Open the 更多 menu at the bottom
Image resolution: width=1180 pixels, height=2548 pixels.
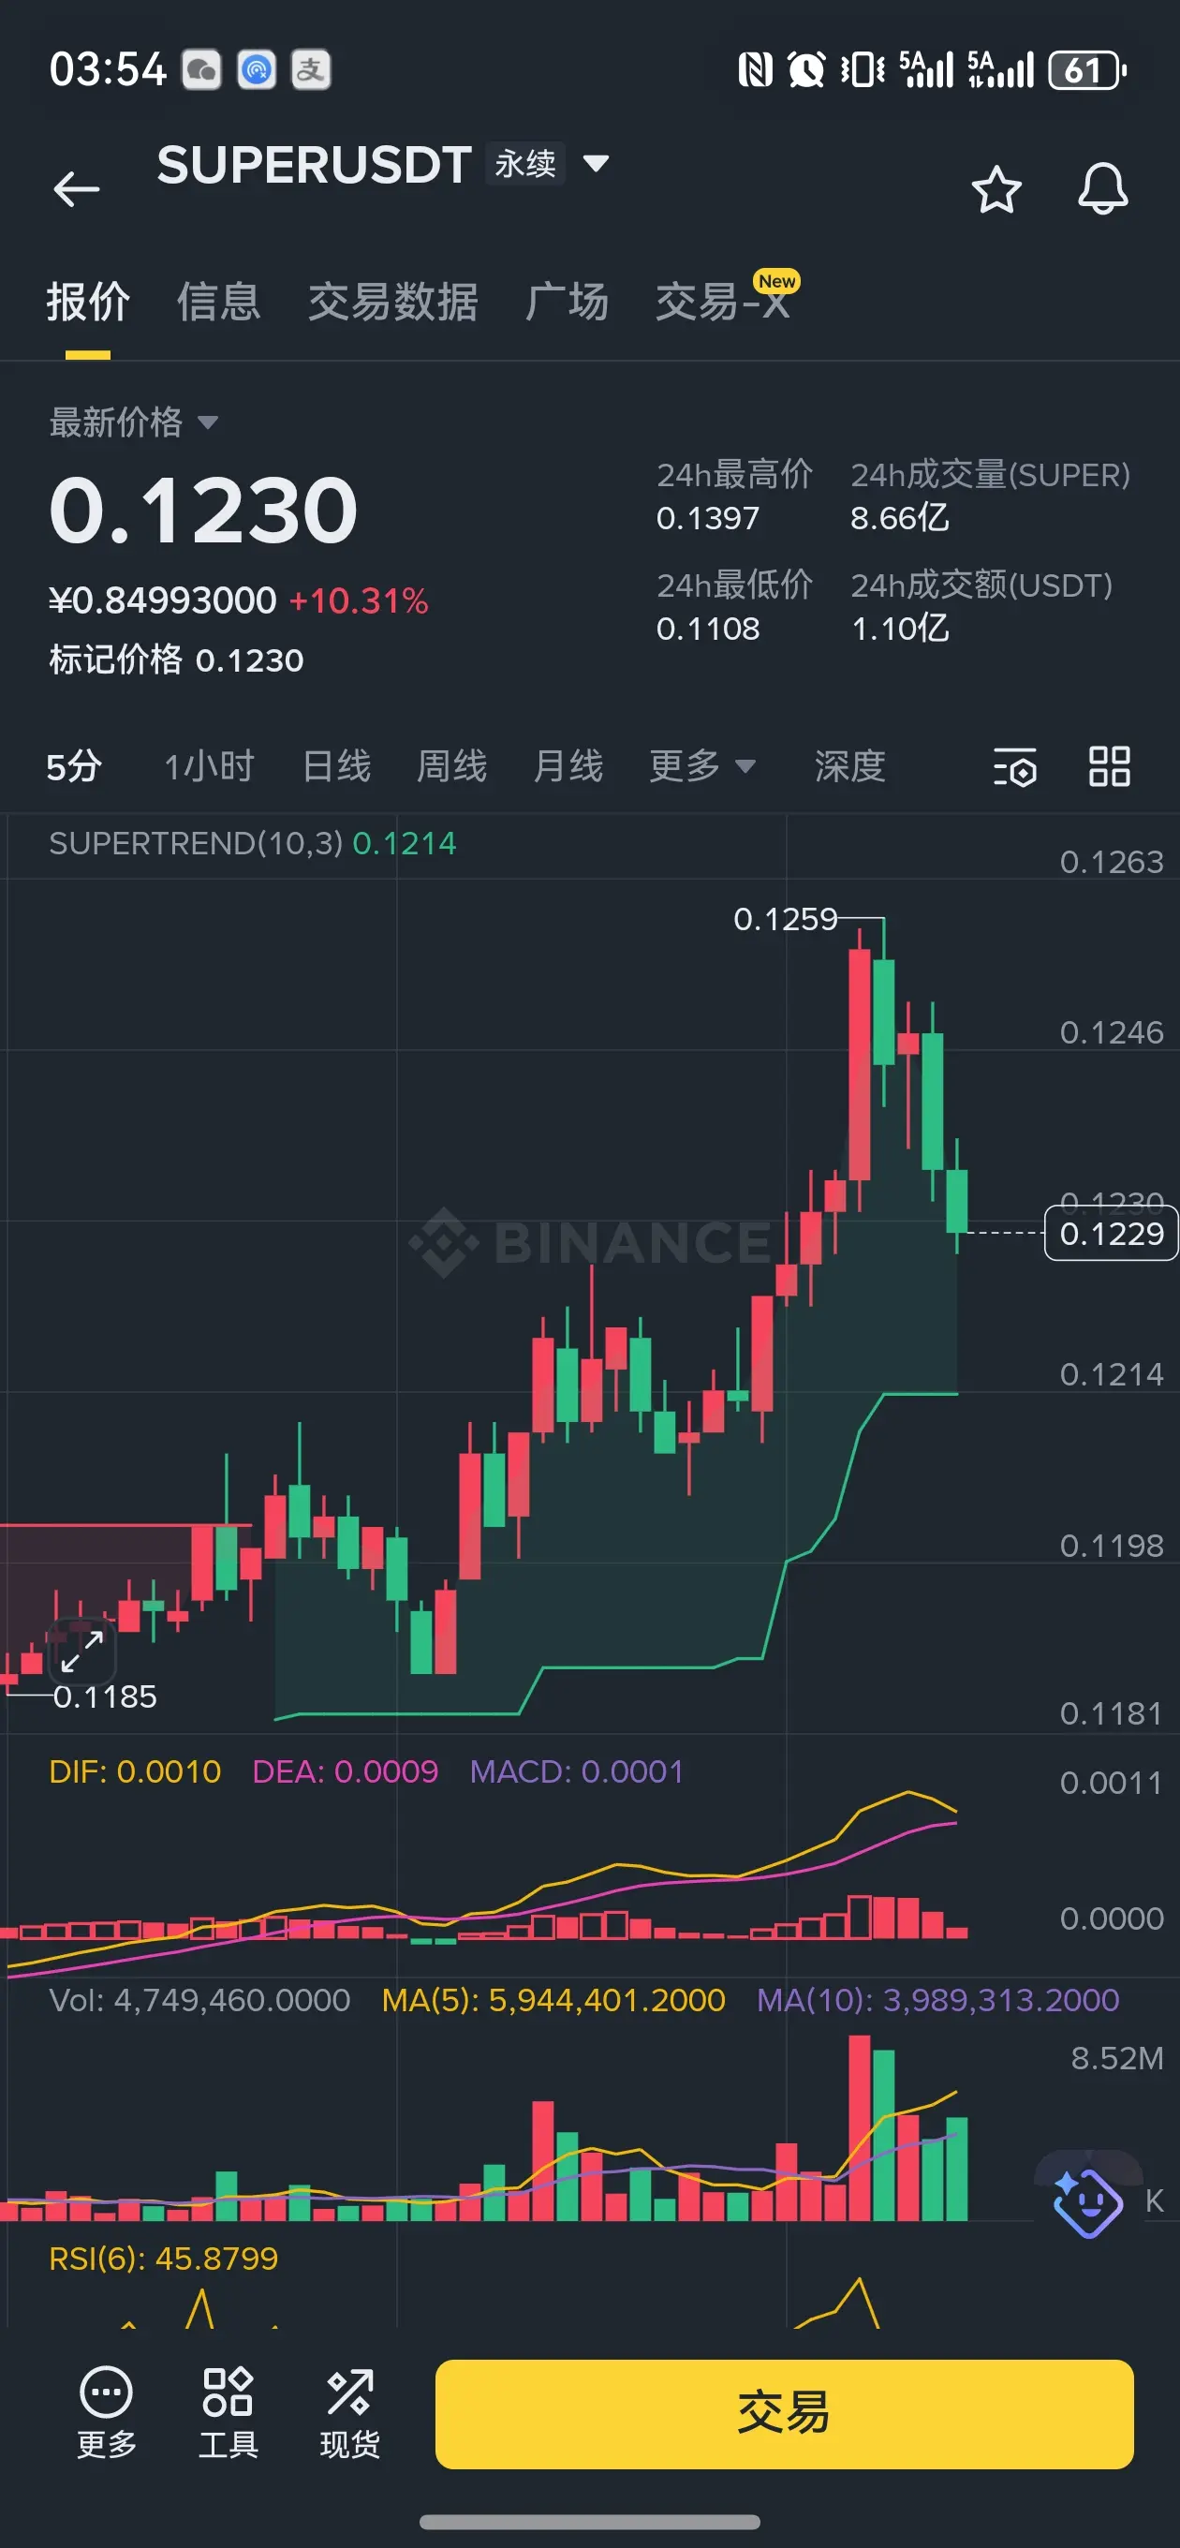(107, 2412)
